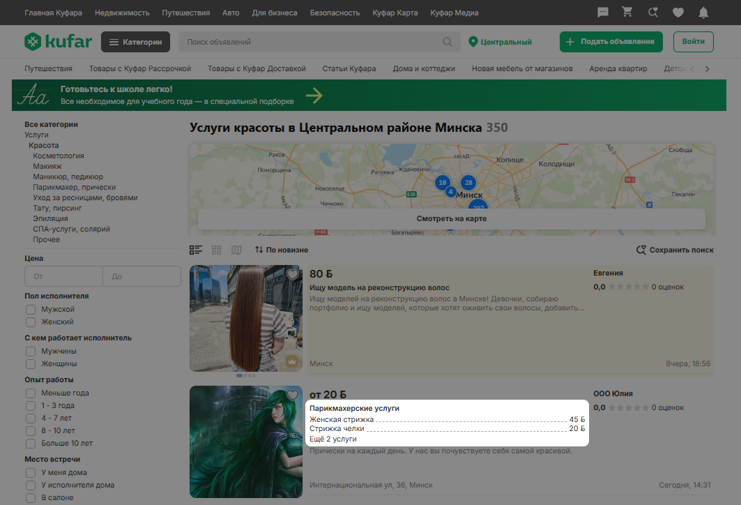Check В салоне meeting place
The width and height of the screenshot is (741, 505).
click(x=31, y=498)
